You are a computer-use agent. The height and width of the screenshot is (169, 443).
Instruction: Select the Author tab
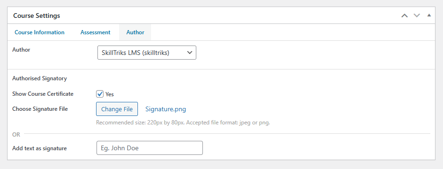click(135, 32)
